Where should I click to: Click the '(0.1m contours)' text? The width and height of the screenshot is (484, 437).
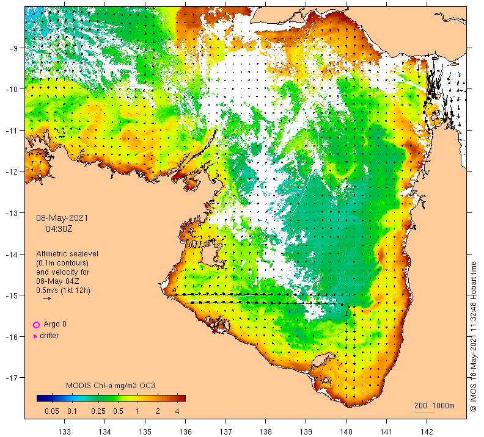[x=62, y=263]
